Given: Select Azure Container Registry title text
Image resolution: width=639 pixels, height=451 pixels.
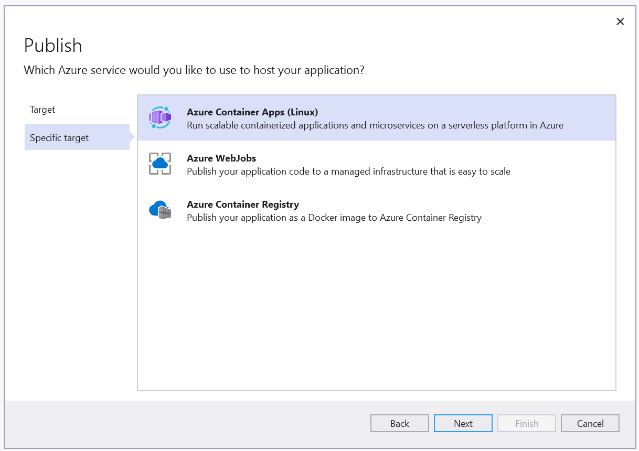Looking at the screenshot, I should pyautogui.click(x=243, y=205).
